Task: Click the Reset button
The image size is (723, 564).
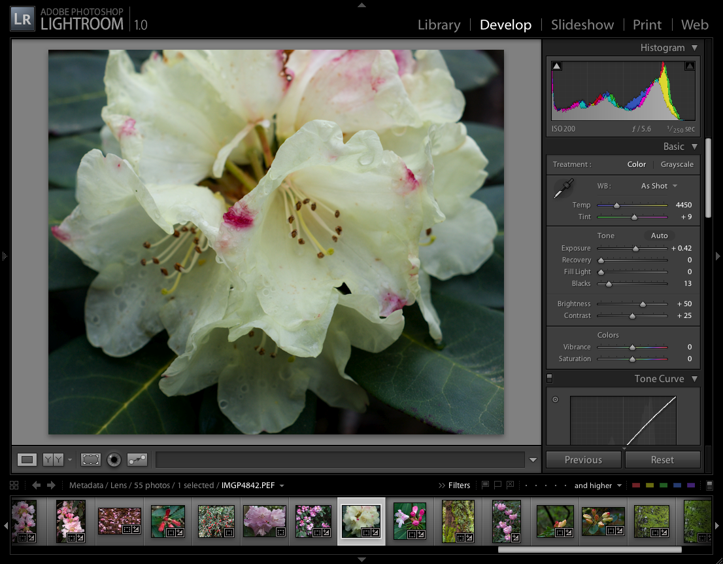Action: [x=662, y=460]
